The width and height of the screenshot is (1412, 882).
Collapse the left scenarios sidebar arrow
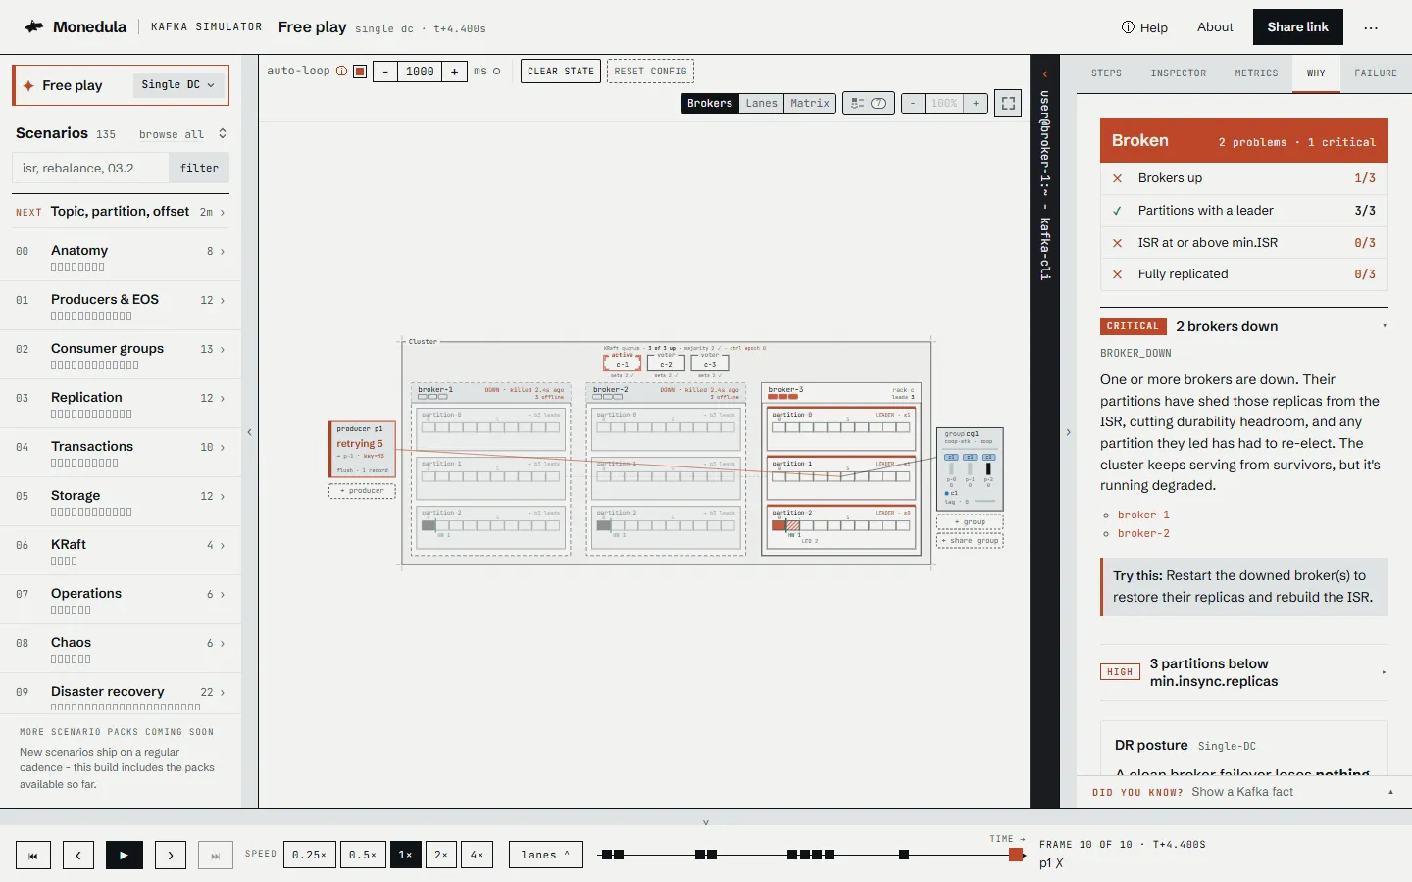[249, 432]
